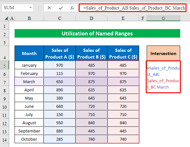The width and height of the screenshot is (190, 147).
Task: Click inside the SUM Name Box field
Action: (14, 7)
